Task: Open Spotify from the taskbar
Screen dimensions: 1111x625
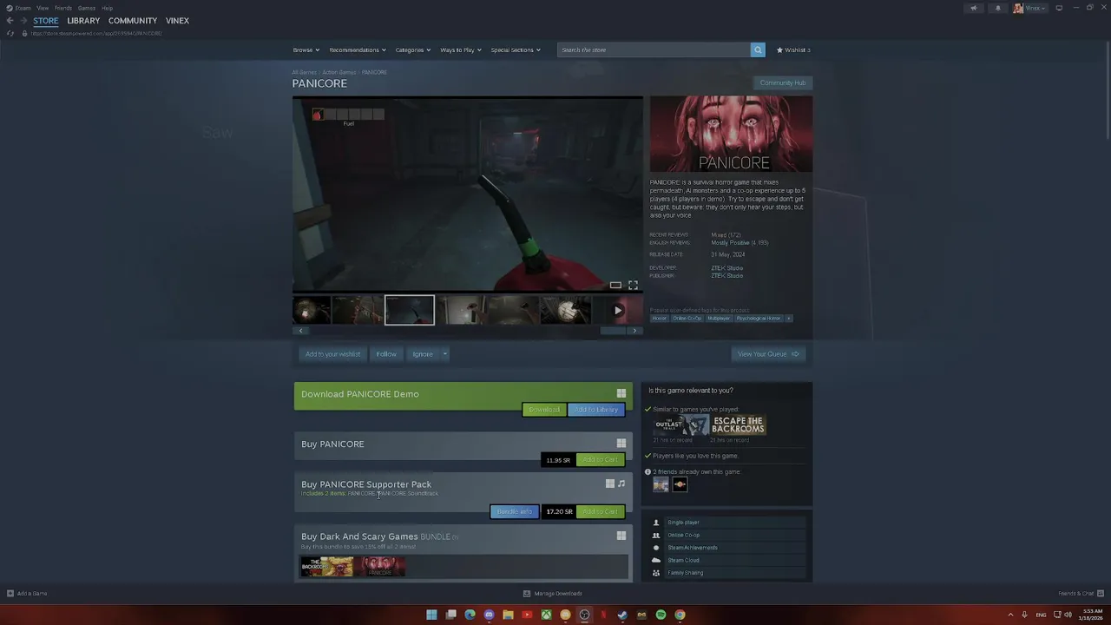Action: point(661,615)
